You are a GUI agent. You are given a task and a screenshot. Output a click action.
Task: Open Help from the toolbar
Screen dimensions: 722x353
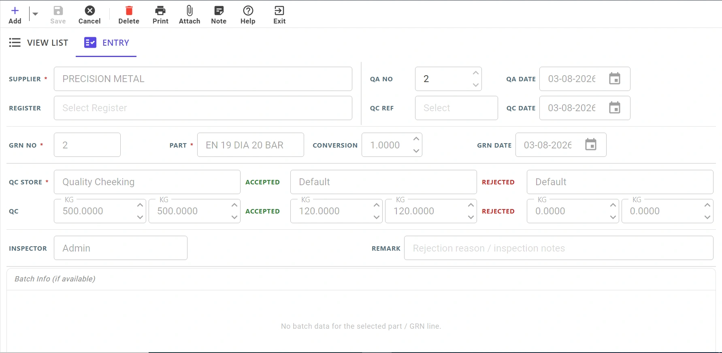[x=248, y=15]
